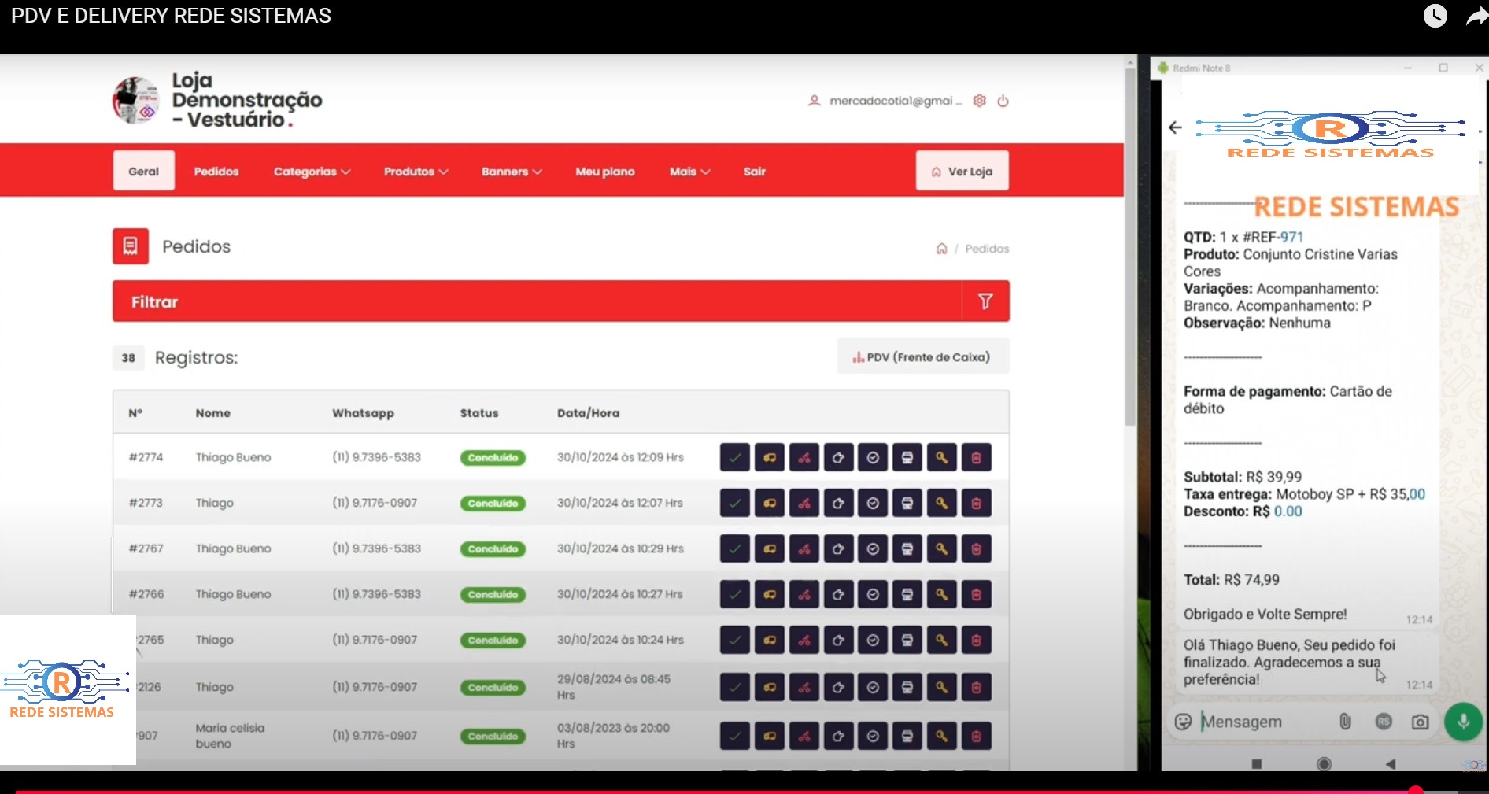
Task: Tap the Android recent apps square button
Action: click(x=1257, y=764)
